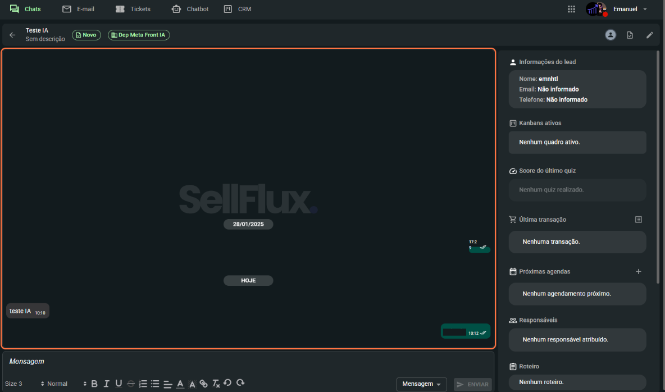Image resolution: width=665 pixels, height=392 pixels.
Task: Open the Chatbot section
Action: point(190,9)
